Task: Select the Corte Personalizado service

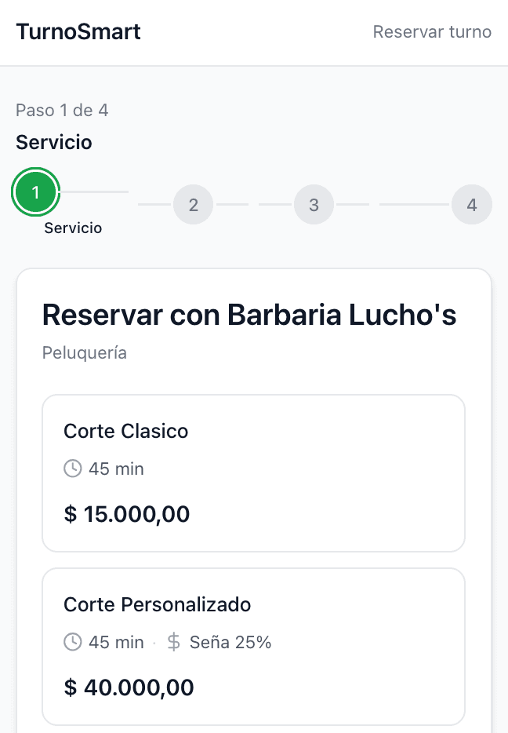Action: pos(254,646)
